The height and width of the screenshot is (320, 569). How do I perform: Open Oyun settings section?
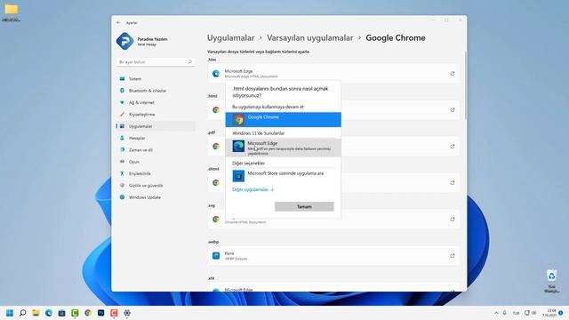coord(156,162)
